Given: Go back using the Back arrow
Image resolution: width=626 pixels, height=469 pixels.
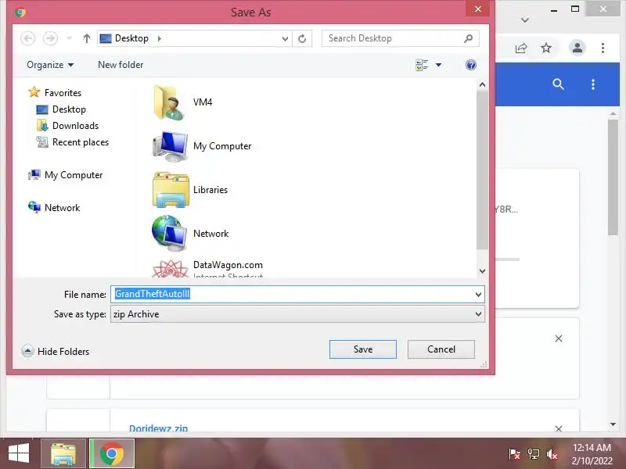Looking at the screenshot, I should [x=27, y=38].
